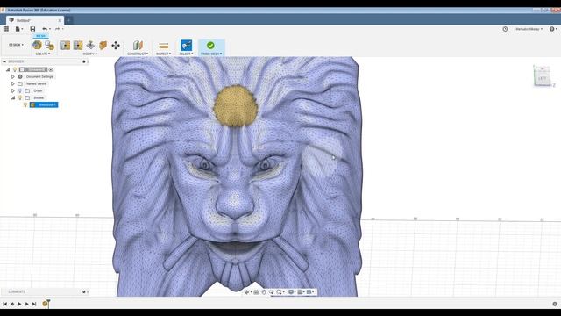561x316 pixels.
Task: Select the Zoom tool in navigation bar
Action: pos(271,292)
